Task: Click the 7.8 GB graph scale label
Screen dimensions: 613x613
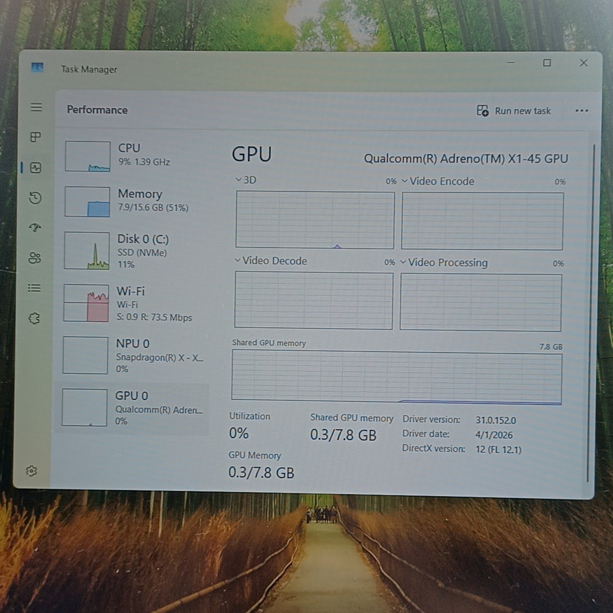Action: click(551, 346)
